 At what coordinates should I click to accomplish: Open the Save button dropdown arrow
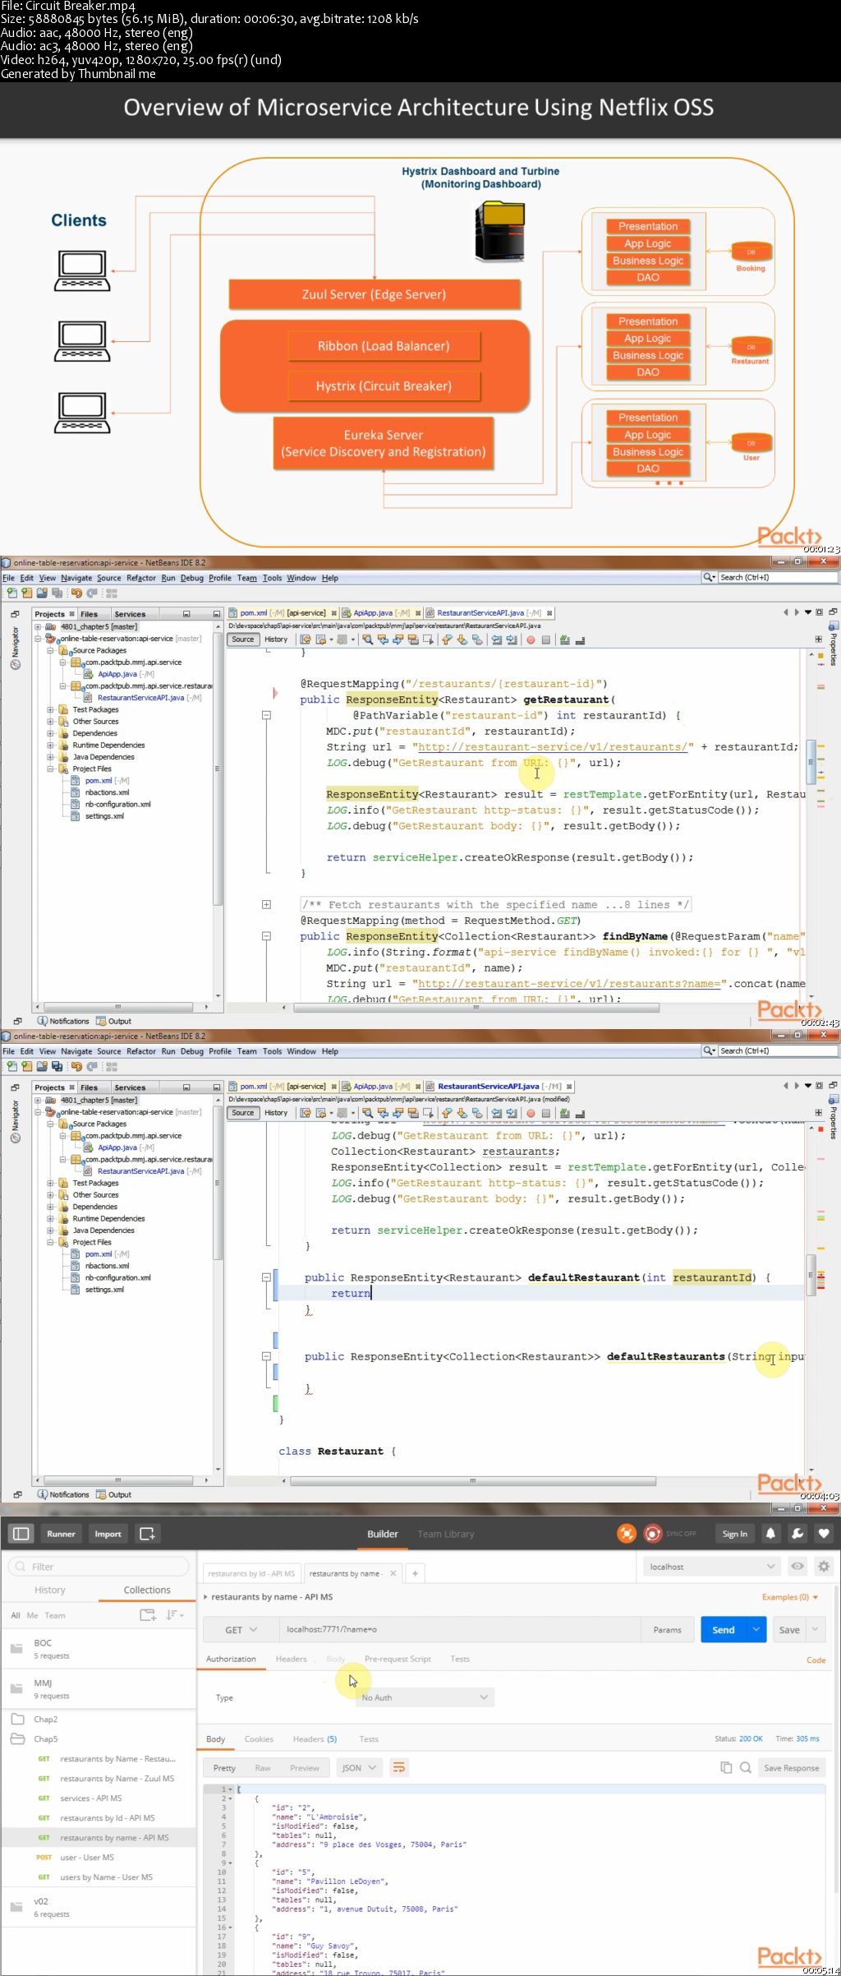pyautogui.click(x=816, y=1630)
